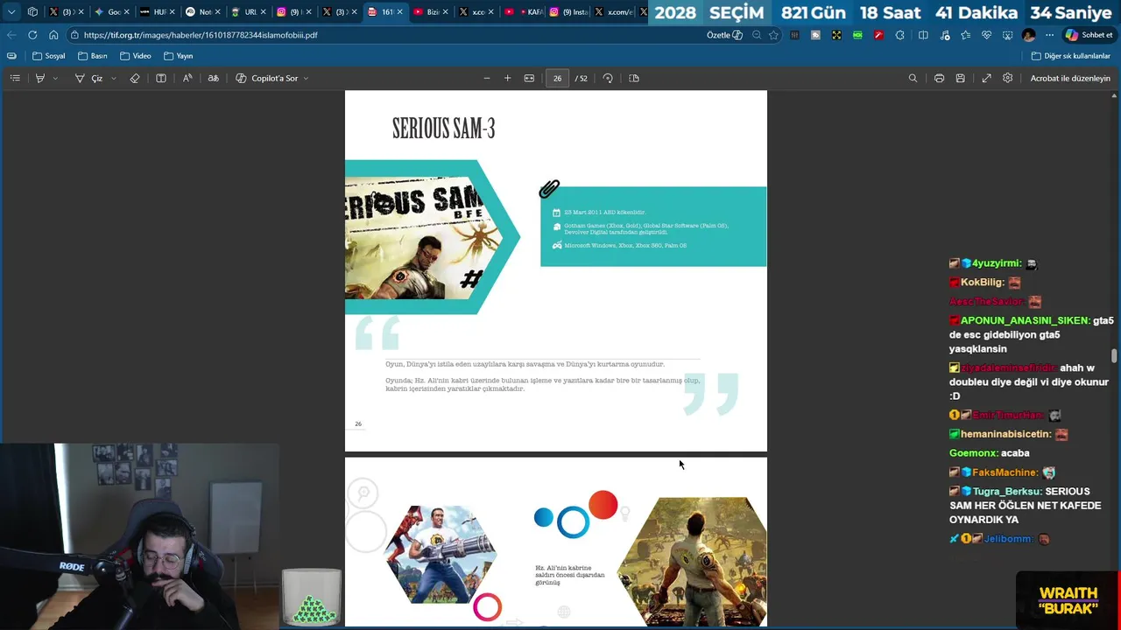Select the Çiz draw tool

[89, 78]
